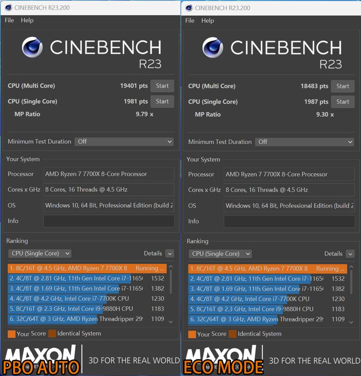Click ranking list down arrow in right window

point(351,322)
